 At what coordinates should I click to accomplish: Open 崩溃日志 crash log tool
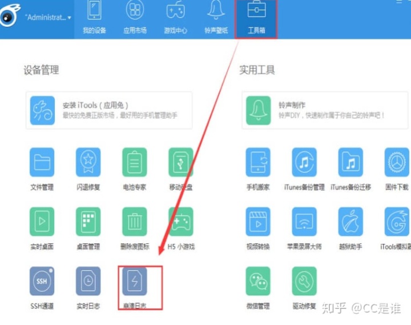pos(135,281)
